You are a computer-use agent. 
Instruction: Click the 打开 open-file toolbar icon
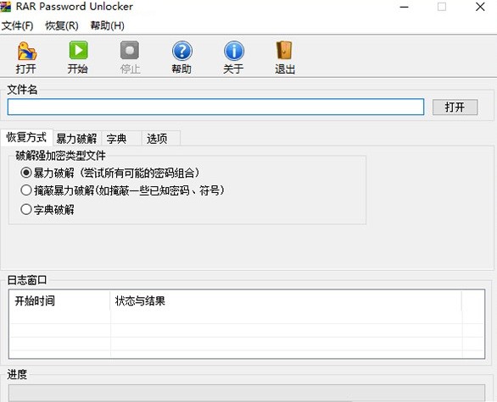tap(26, 52)
